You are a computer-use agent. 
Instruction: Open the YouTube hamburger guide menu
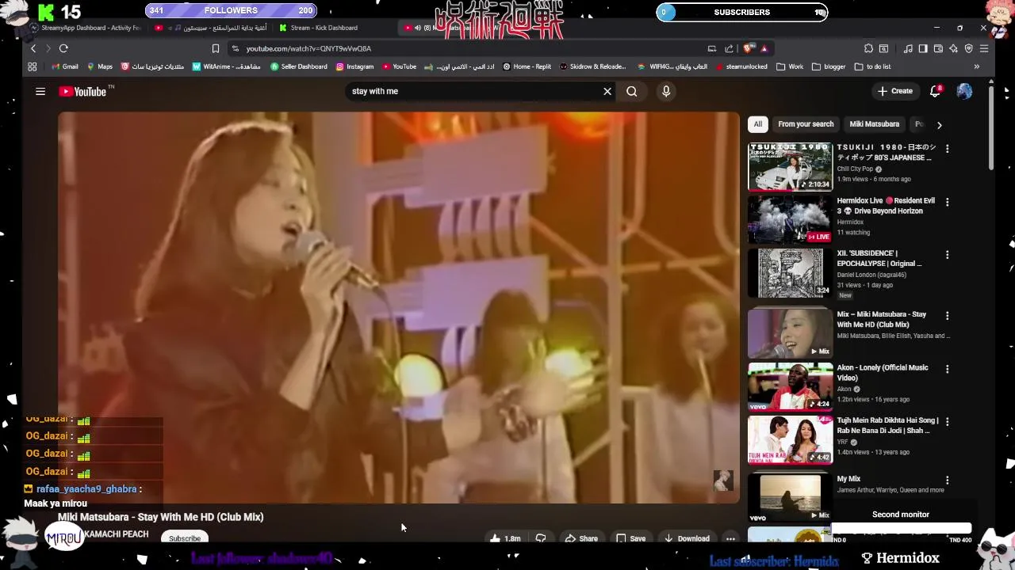click(40, 92)
